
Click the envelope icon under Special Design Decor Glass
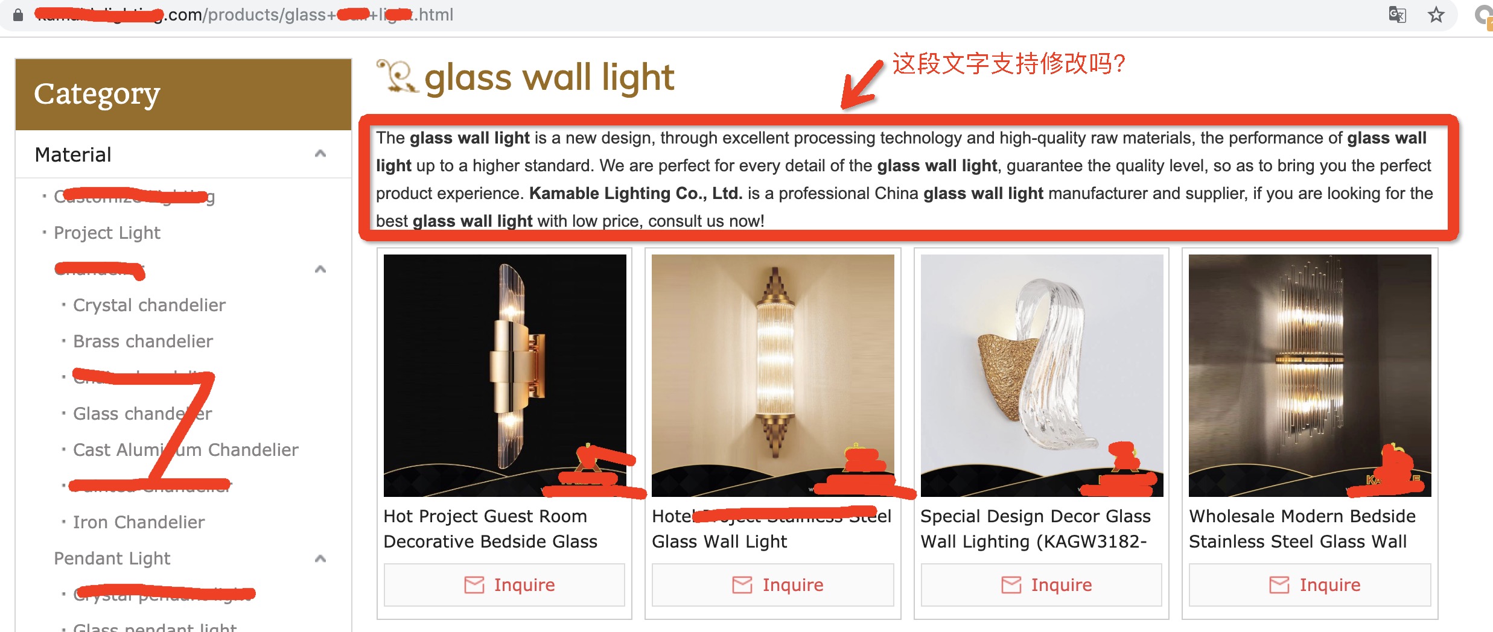(1011, 584)
